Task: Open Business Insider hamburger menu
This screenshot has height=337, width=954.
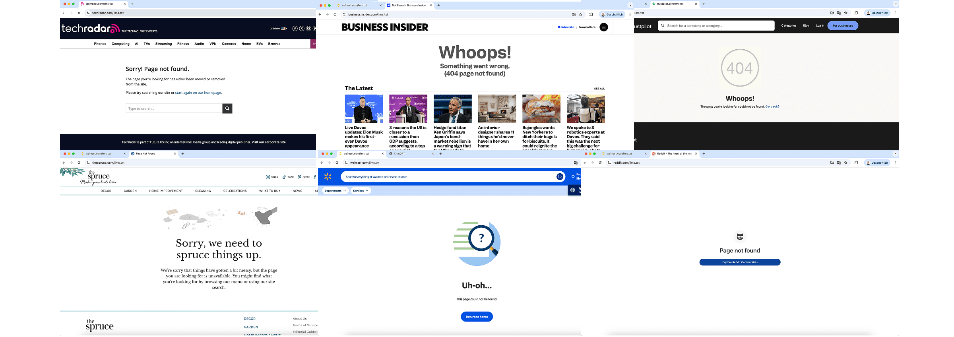Action: pyautogui.click(x=603, y=27)
